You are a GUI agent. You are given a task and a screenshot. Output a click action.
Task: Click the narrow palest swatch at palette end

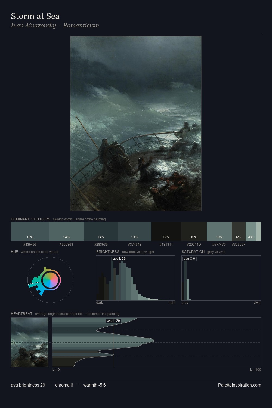[259, 231]
